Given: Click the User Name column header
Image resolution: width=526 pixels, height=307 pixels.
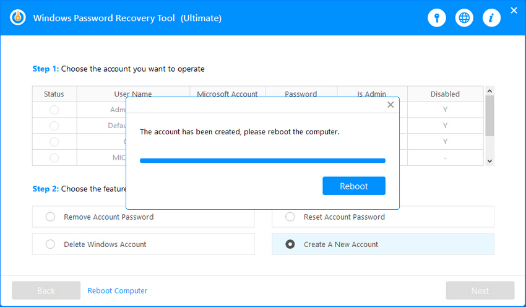Looking at the screenshot, I should click(x=133, y=94).
